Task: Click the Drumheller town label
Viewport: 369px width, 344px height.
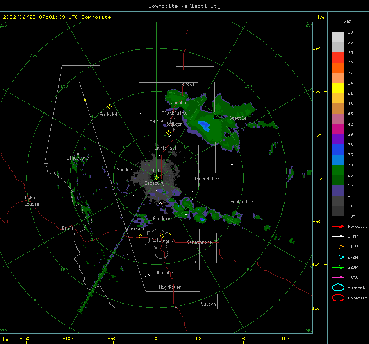Action: click(x=240, y=202)
